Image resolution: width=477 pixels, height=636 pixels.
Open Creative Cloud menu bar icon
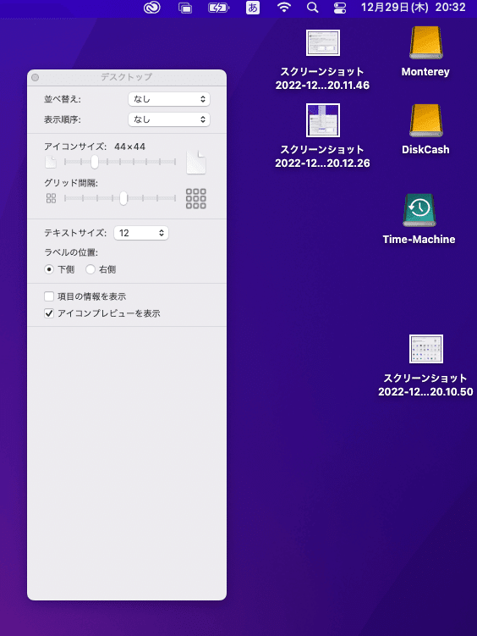click(x=152, y=8)
